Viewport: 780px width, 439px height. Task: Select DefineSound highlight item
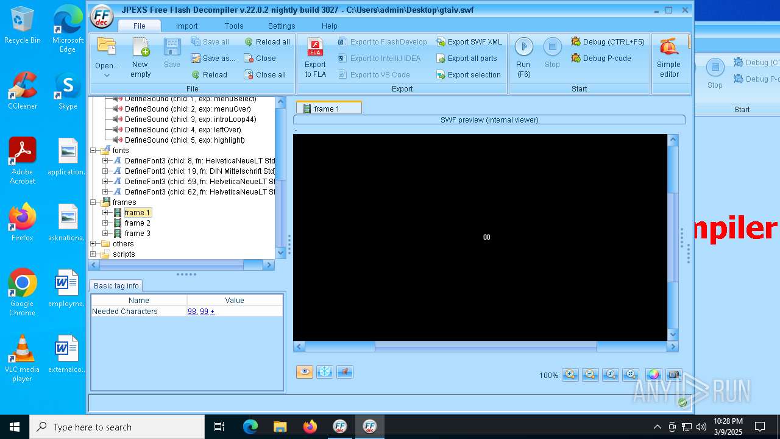[185, 140]
